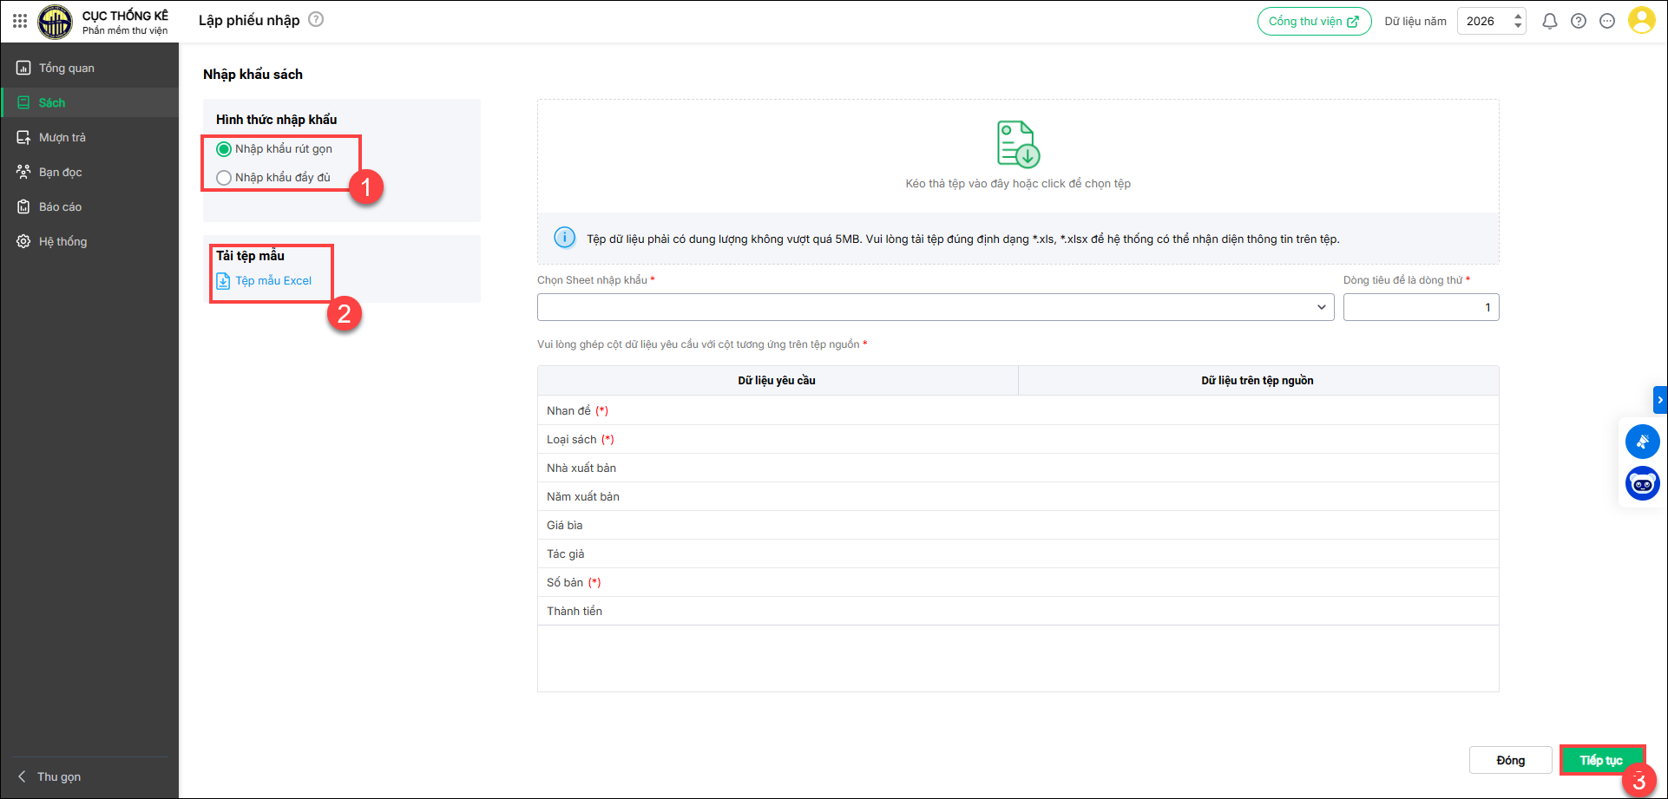Open the more options ellipsis icon

pos(1607,21)
